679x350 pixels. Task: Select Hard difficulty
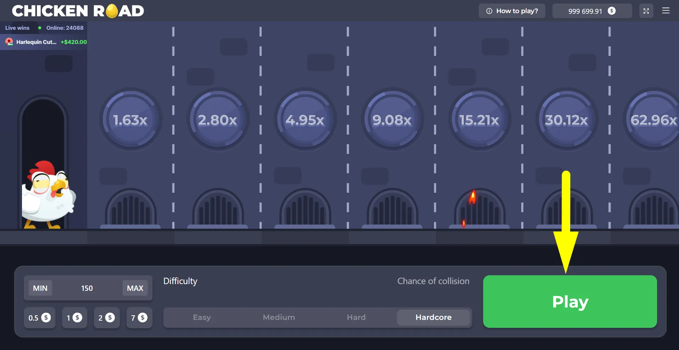pyautogui.click(x=356, y=317)
